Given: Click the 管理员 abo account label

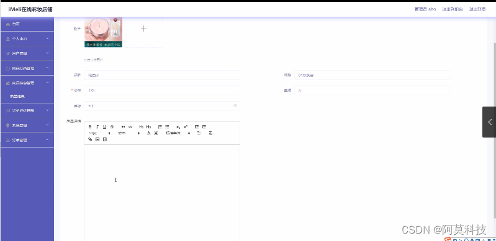Looking at the screenshot, I should click(x=425, y=9).
